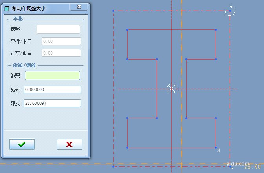Click the top-left corner of dashed bounding box
Screen dimensions: 264x173
pyautogui.click(x=113, y=11)
